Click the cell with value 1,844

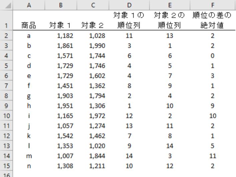[93, 156]
